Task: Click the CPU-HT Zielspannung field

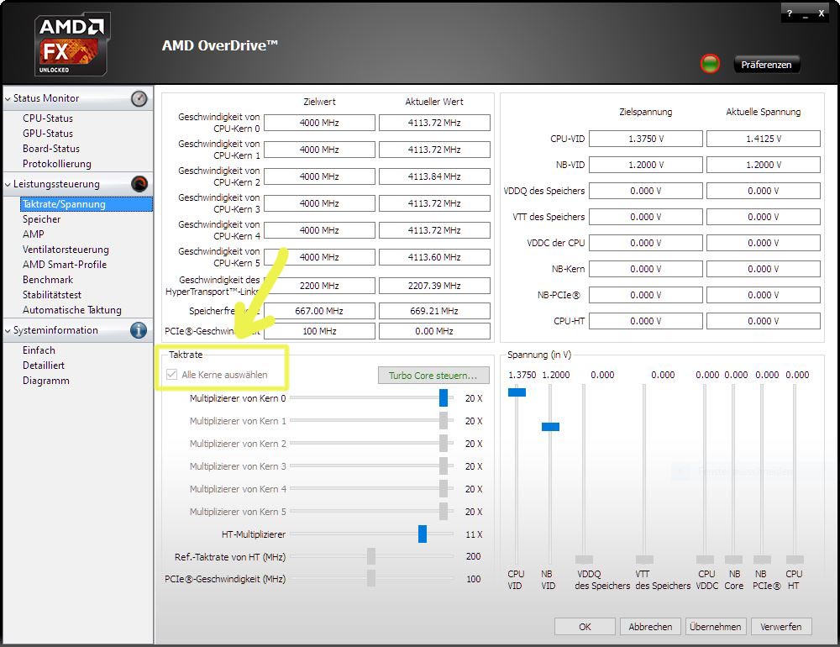Action: point(645,321)
